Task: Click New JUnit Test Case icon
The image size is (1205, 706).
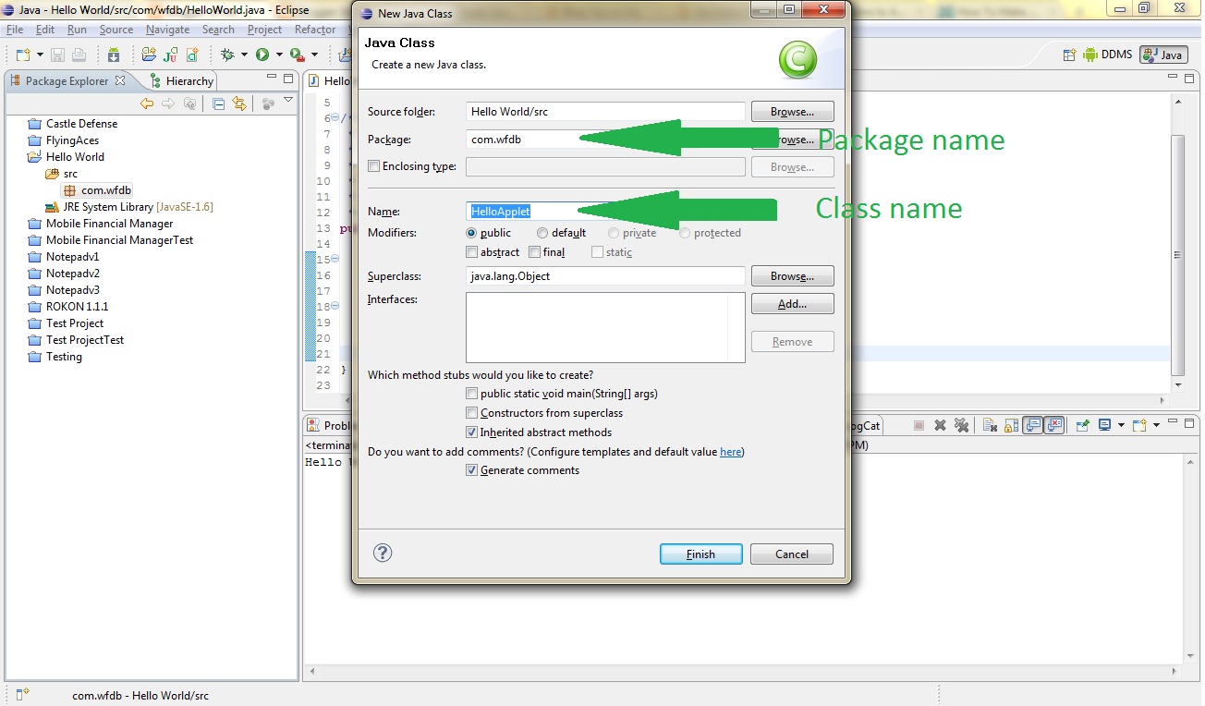Action: (171, 55)
